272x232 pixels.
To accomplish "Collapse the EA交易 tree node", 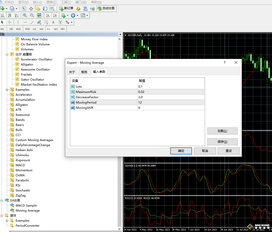I will 2,201.
